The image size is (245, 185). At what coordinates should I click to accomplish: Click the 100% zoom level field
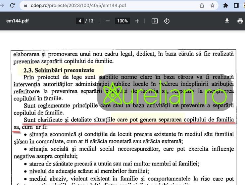tap(122, 21)
